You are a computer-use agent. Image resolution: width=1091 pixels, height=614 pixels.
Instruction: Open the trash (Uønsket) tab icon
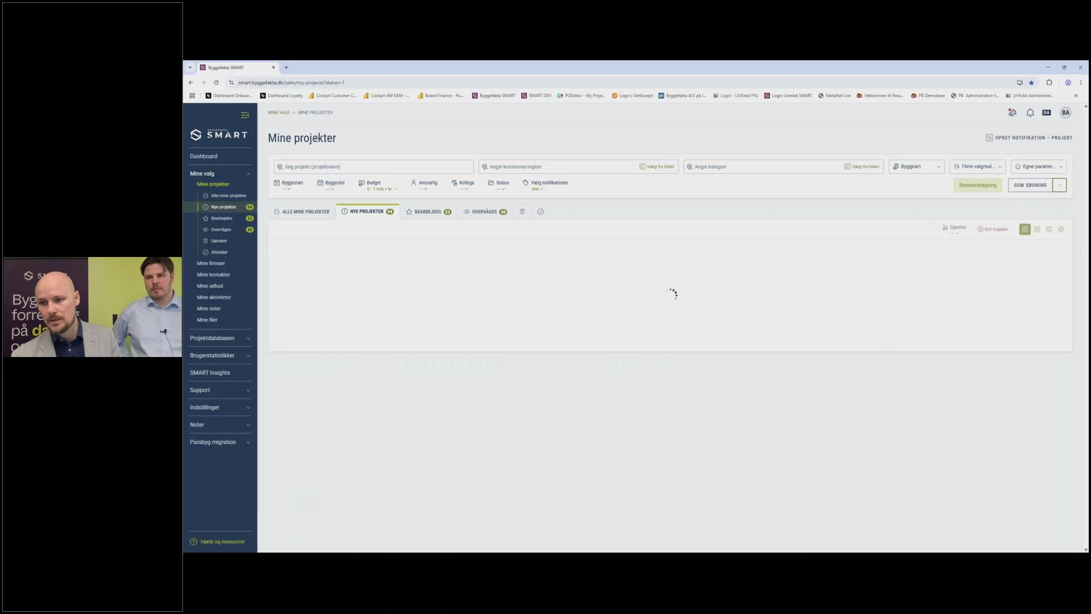522,211
